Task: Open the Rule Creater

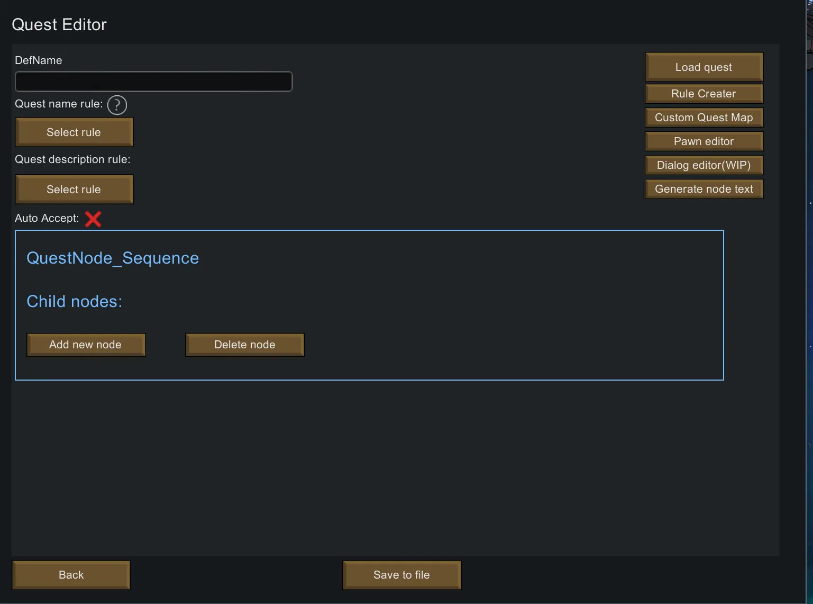Action: click(x=704, y=94)
